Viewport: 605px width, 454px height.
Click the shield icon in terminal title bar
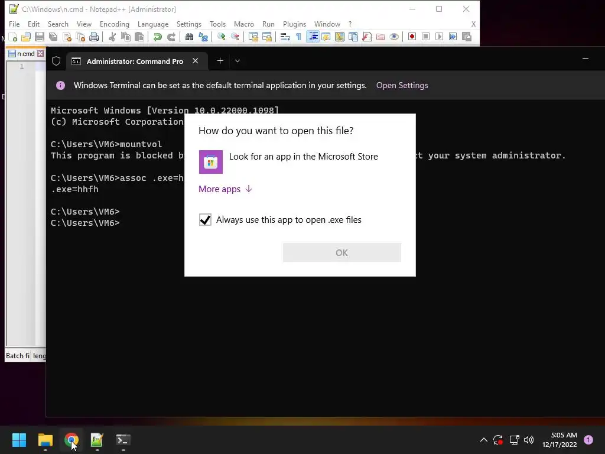56,61
